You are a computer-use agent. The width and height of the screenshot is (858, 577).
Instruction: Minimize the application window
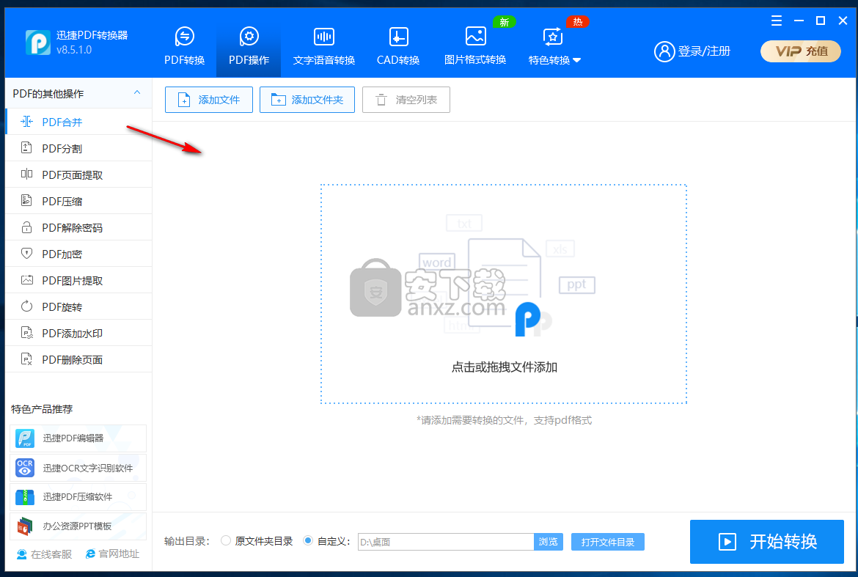click(799, 21)
